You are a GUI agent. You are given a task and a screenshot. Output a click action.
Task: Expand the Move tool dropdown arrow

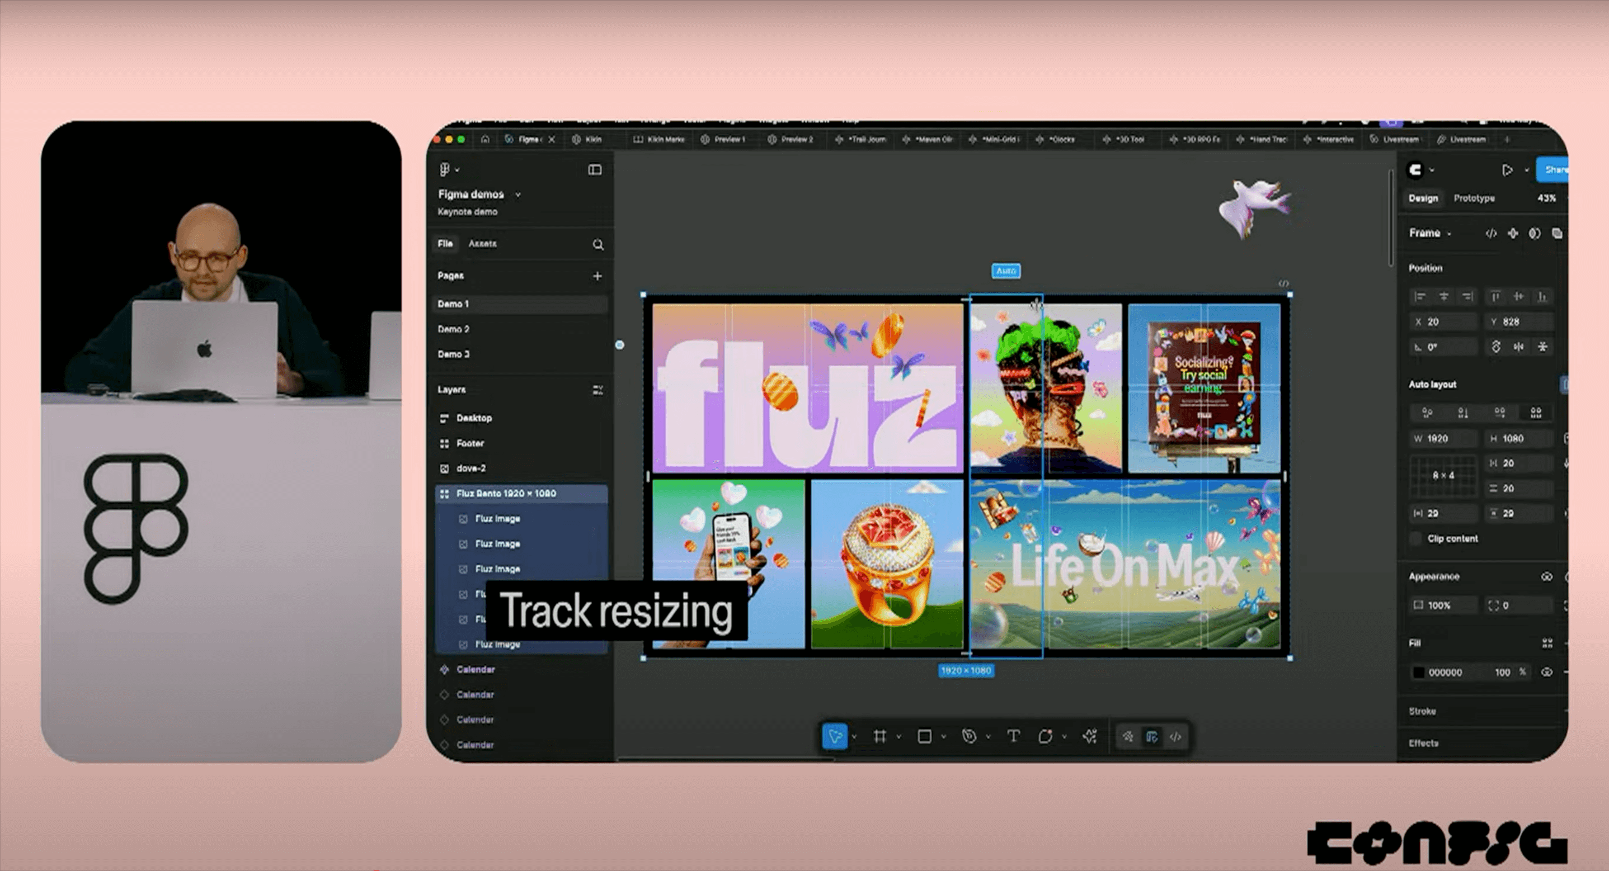[854, 737]
